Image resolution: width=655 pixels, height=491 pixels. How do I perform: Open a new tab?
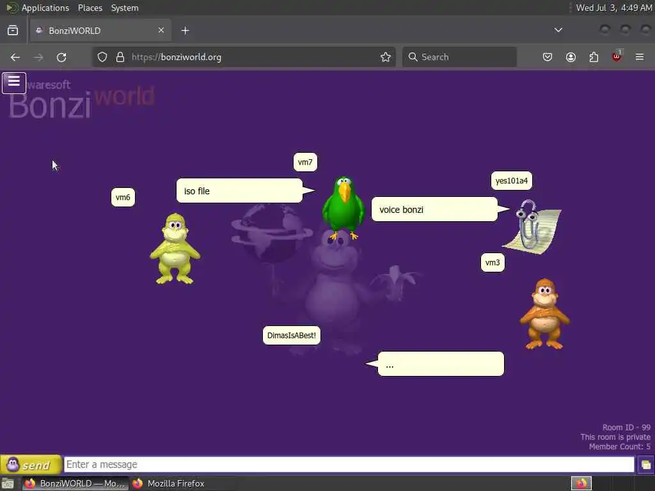(185, 31)
